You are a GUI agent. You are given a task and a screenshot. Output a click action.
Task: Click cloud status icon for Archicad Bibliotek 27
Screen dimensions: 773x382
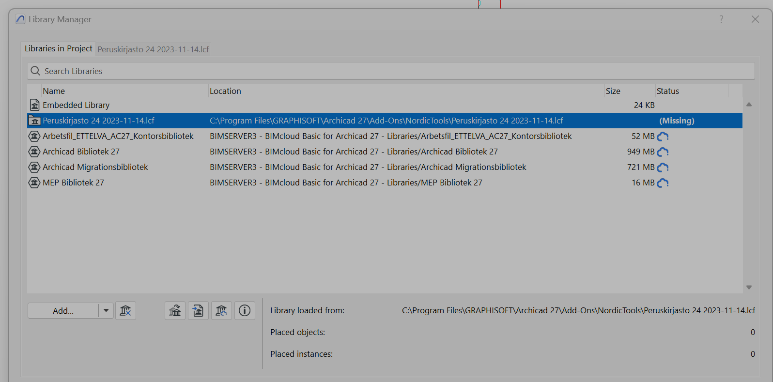[x=663, y=152]
